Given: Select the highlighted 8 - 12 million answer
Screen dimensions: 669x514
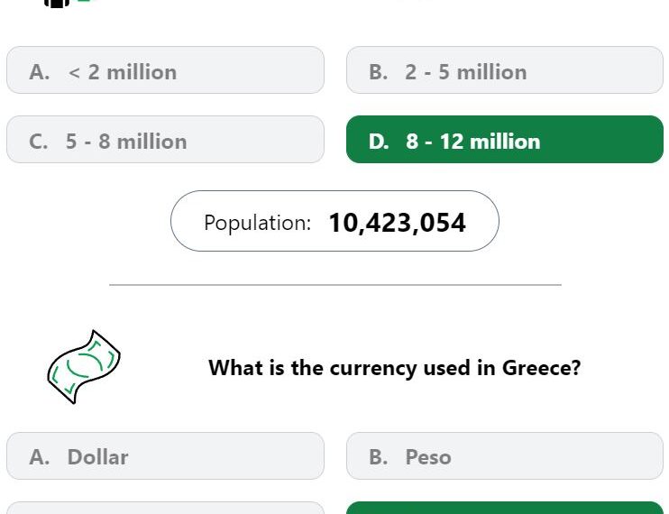Looking at the screenshot, I should (x=505, y=140).
